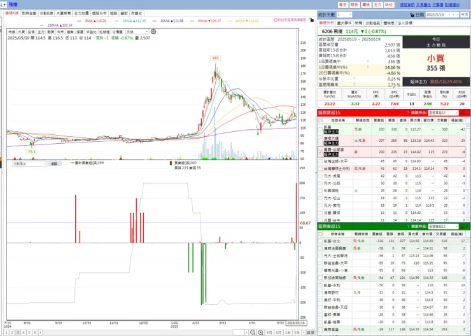
Task: Click the 5MA legend color line
Action: click(x=80, y=21)
